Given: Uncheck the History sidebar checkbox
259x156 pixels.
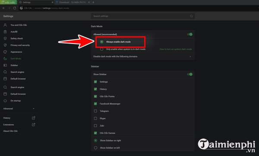Looking at the screenshot, I should tap(95, 89).
